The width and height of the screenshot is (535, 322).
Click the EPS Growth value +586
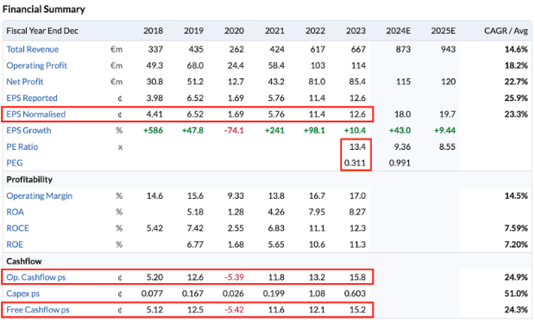click(x=153, y=130)
